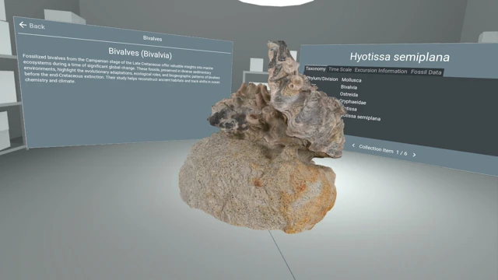The width and height of the screenshot is (498, 280).
Task: Select the Mollusca taxonomy value
Action: [351, 80]
